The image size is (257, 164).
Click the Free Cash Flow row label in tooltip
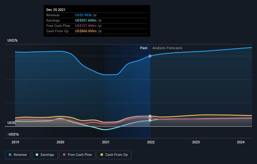coord(58,26)
